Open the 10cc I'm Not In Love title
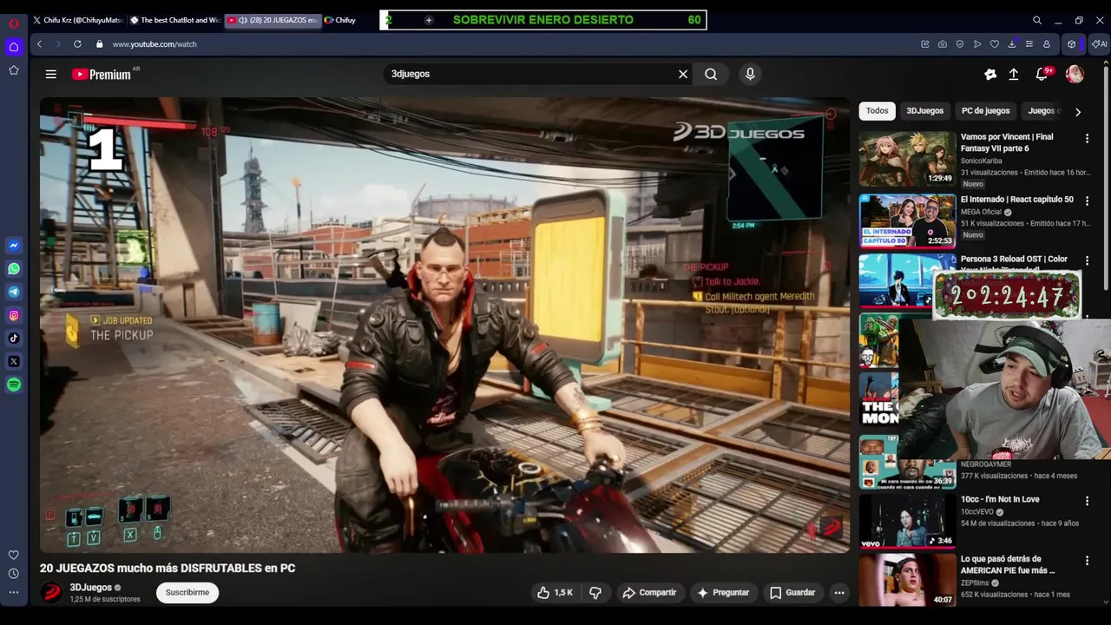1111x625 pixels. click(x=1000, y=499)
